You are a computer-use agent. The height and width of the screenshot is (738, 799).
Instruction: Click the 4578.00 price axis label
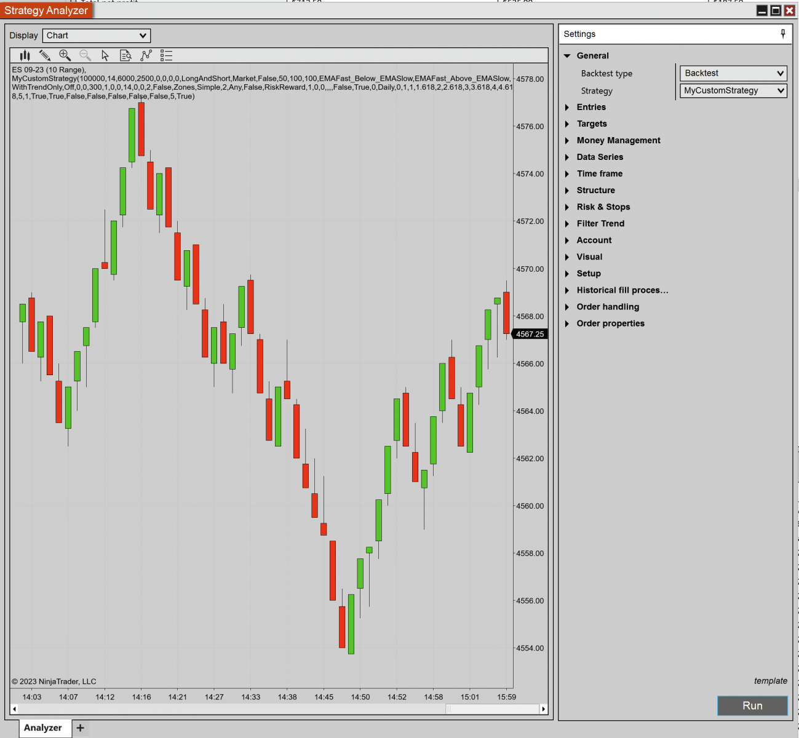point(530,79)
